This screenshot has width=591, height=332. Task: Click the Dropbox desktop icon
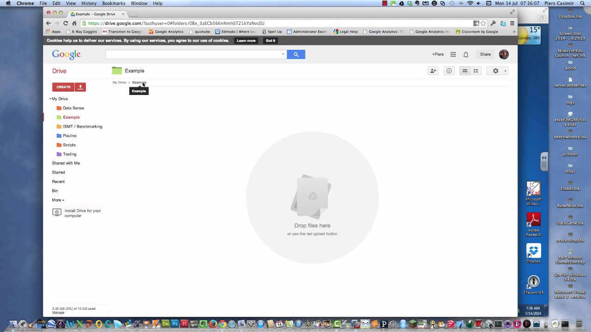click(533, 253)
